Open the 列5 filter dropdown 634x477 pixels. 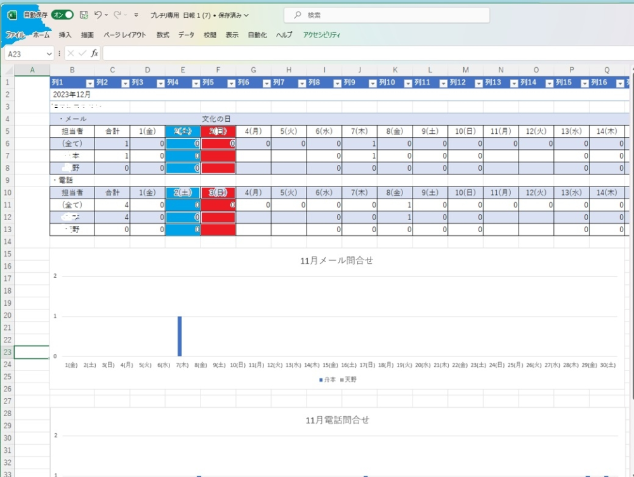point(231,83)
